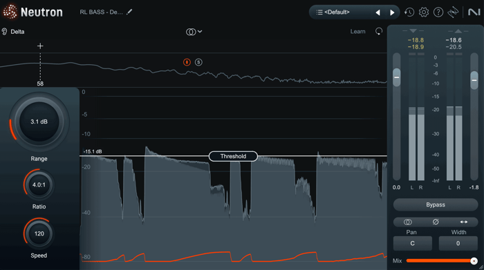Click the Mix slider handle
The height and width of the screenshot is (270, 484).
[474, 261]
